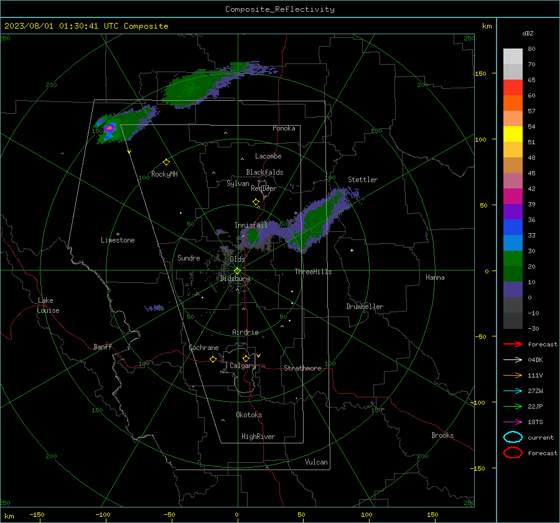Click the Olds label

(x=237, y=259)
